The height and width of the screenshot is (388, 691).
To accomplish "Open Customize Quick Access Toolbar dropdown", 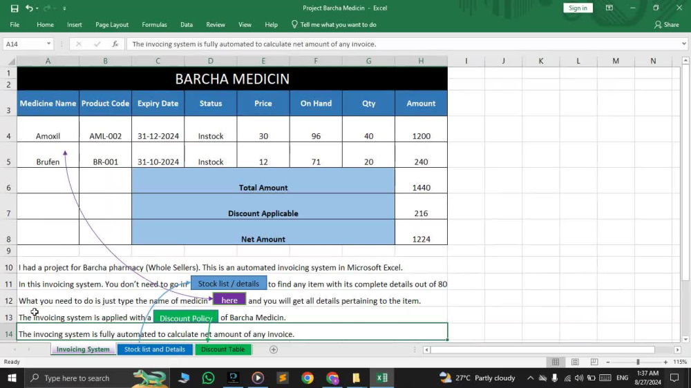I will 64,8.
